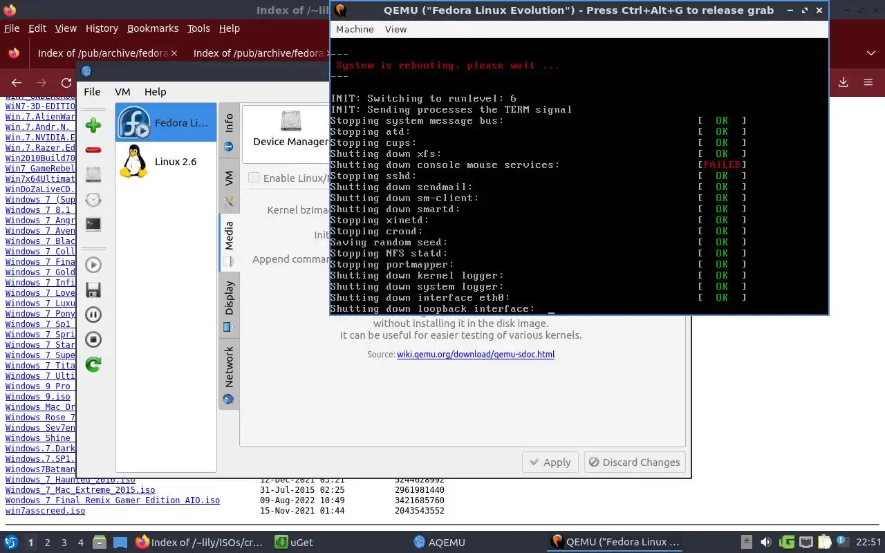This screenshot has height=553, width=885.
Task: Reload the page in Firefox
Action: coord(66,82)
